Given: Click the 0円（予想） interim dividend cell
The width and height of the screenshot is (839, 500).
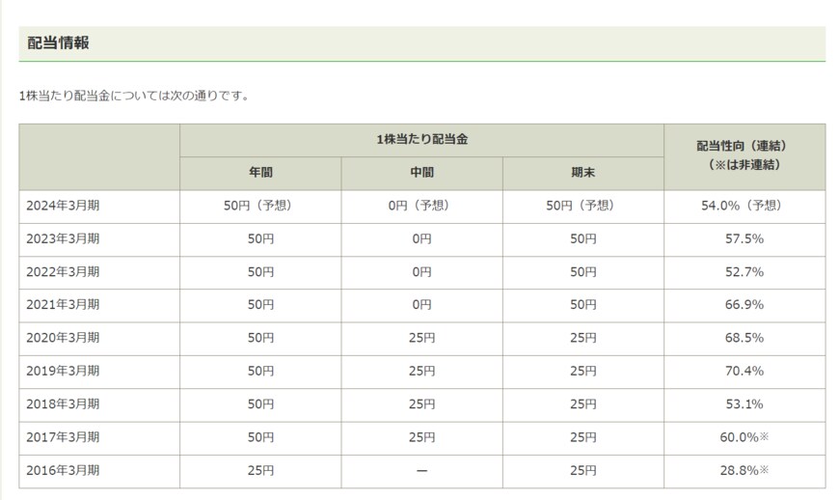Looking at the screenshot, I should point(421,206).
